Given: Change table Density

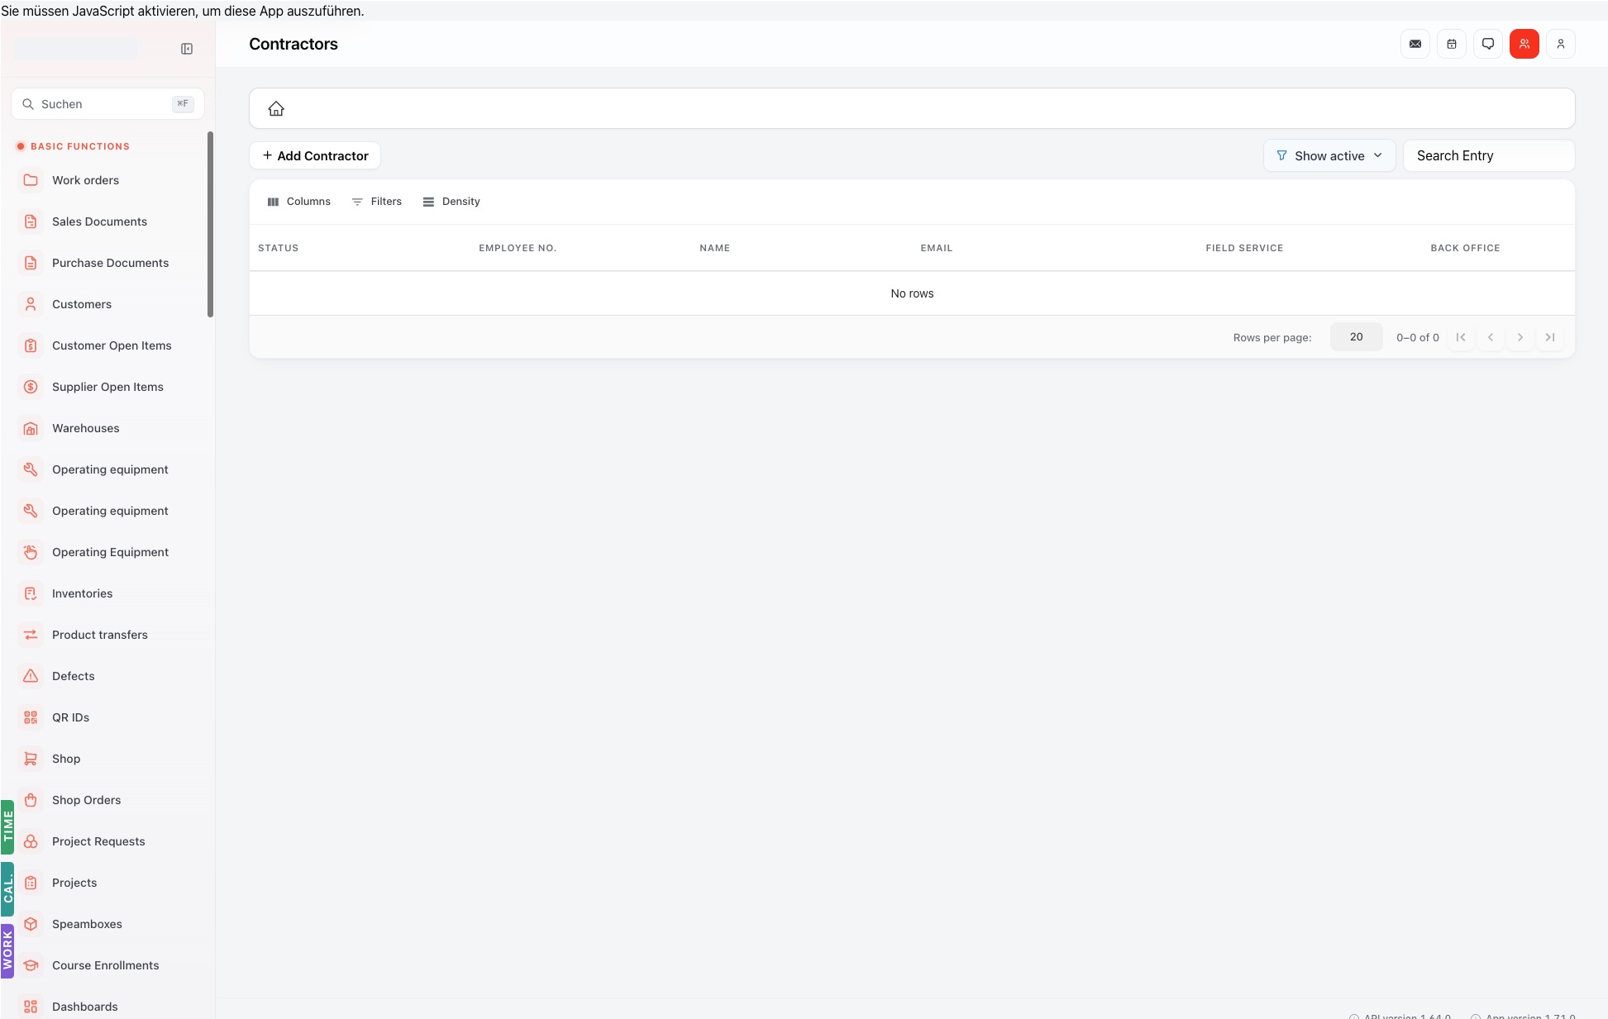Looking at the screenshot, I should click(451, 202).
